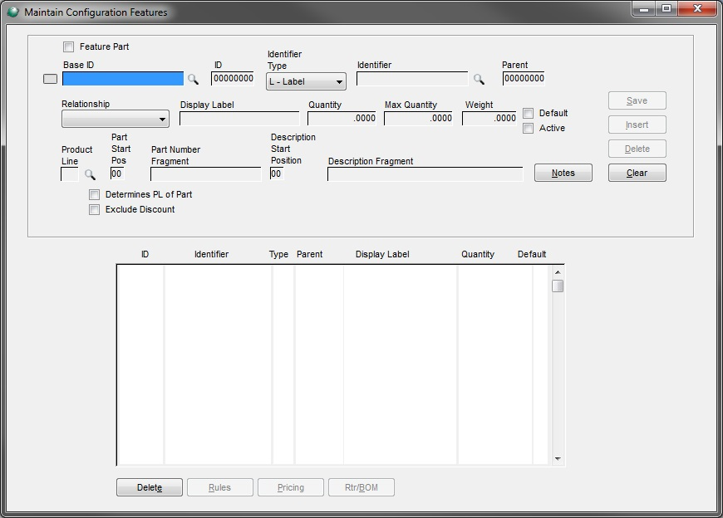Click the Display Label text box
The height and width of the screenshot is (518, 723).
point(239,119)
